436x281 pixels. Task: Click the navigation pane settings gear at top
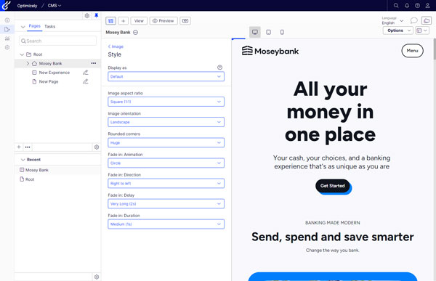pos(87,15)
